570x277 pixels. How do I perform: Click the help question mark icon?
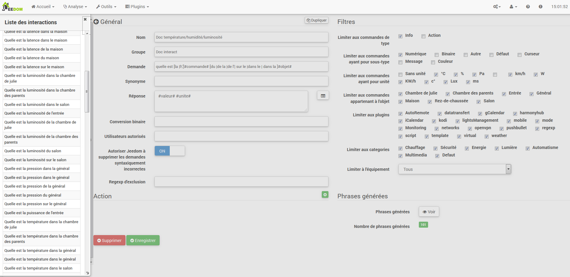click(x=528, y=7)
